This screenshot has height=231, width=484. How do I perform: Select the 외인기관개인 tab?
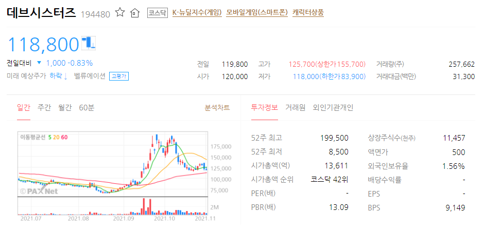pos(333,108)
